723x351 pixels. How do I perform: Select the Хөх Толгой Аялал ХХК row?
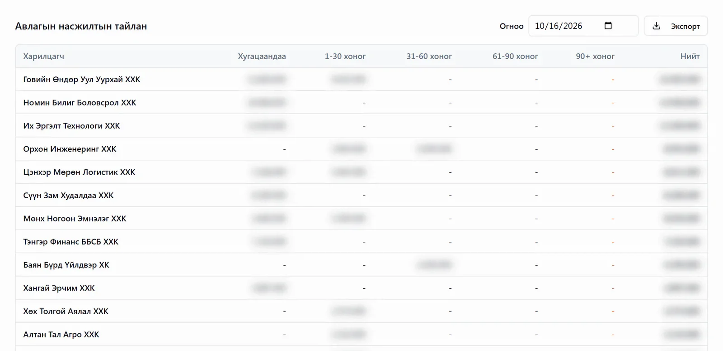coord(361,311)
